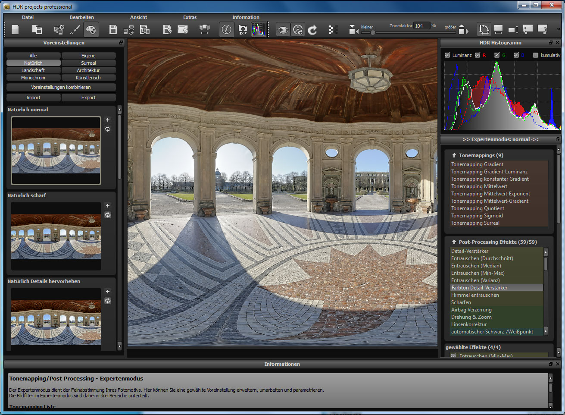
Task: Rotate image right with toolbar icon
Action: (x=543, y=29)
